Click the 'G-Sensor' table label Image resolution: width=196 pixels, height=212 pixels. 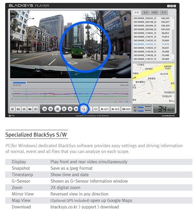click(x=21, y=181)
